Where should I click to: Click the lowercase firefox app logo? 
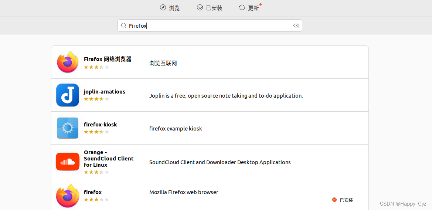pos(68,196)
